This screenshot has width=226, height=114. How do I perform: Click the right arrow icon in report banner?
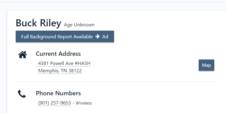[x=97, y=36]
